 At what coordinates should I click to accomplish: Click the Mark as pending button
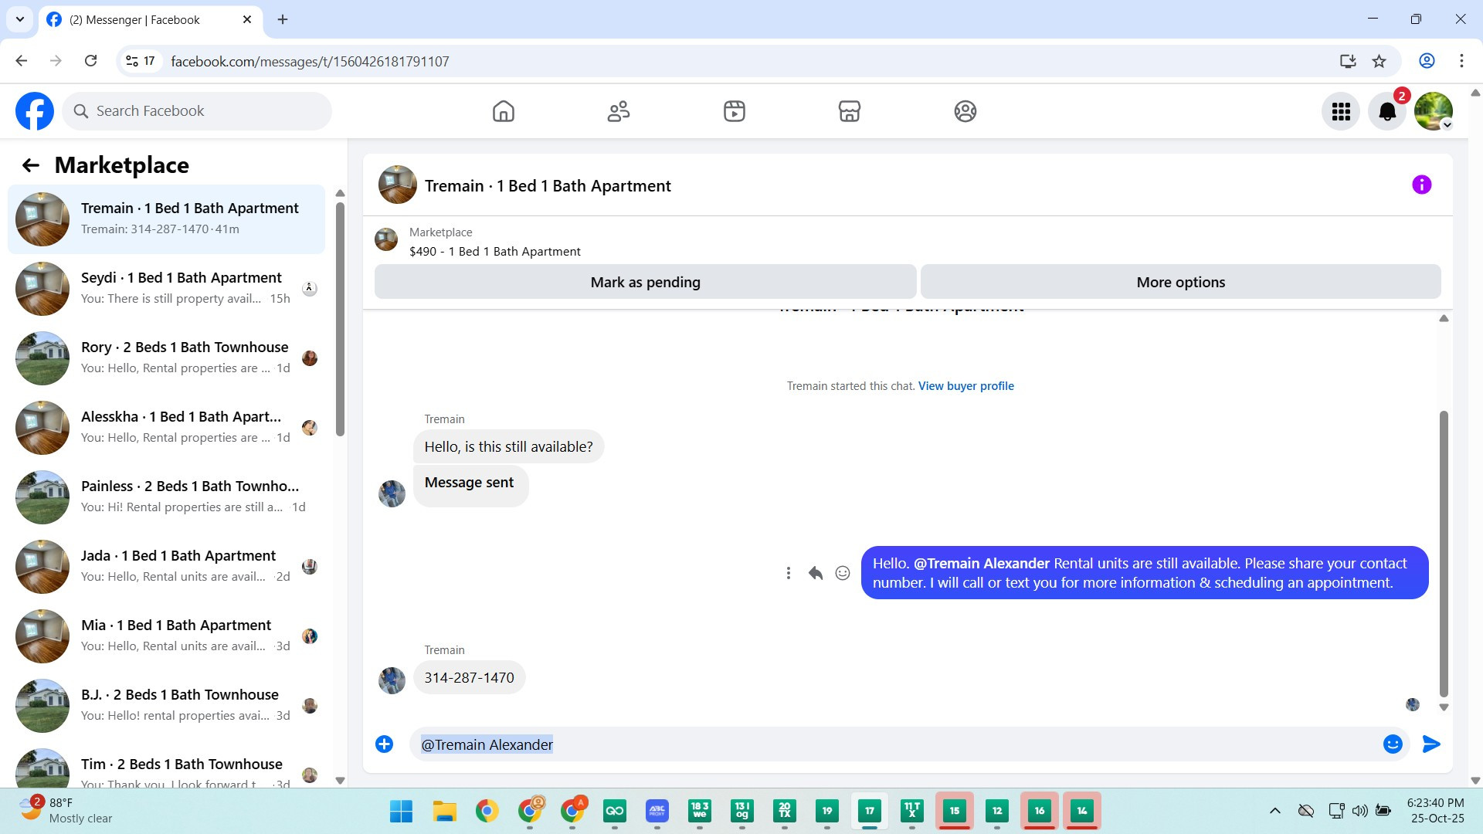645,282
